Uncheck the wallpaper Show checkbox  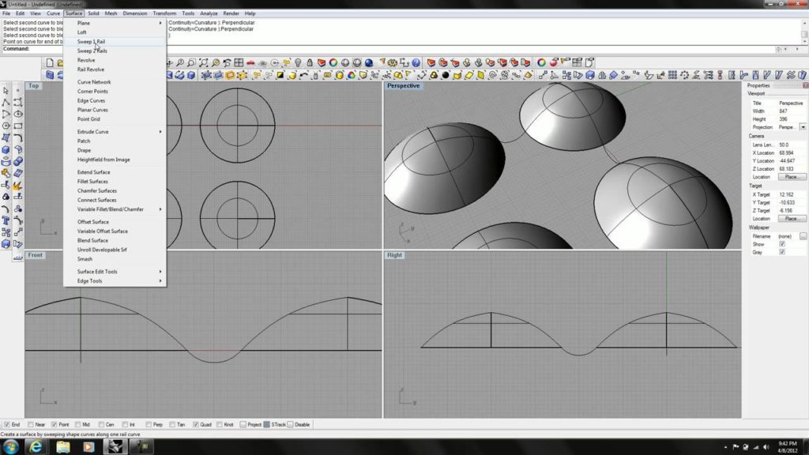pos(782,244)
